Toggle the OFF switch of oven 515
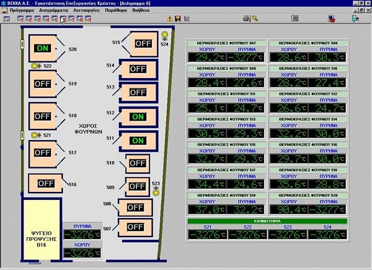372x270 pixels. [x=143, y=43]
